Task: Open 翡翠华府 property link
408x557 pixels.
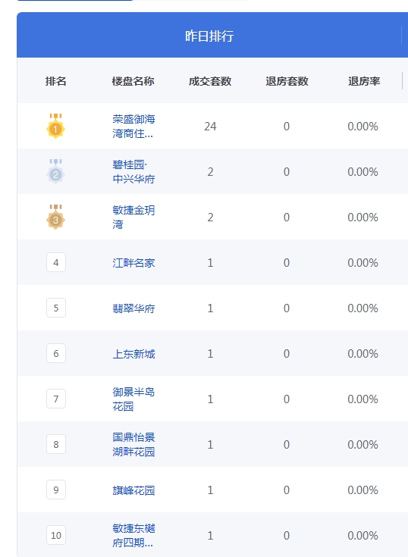Action: [133, 308]
